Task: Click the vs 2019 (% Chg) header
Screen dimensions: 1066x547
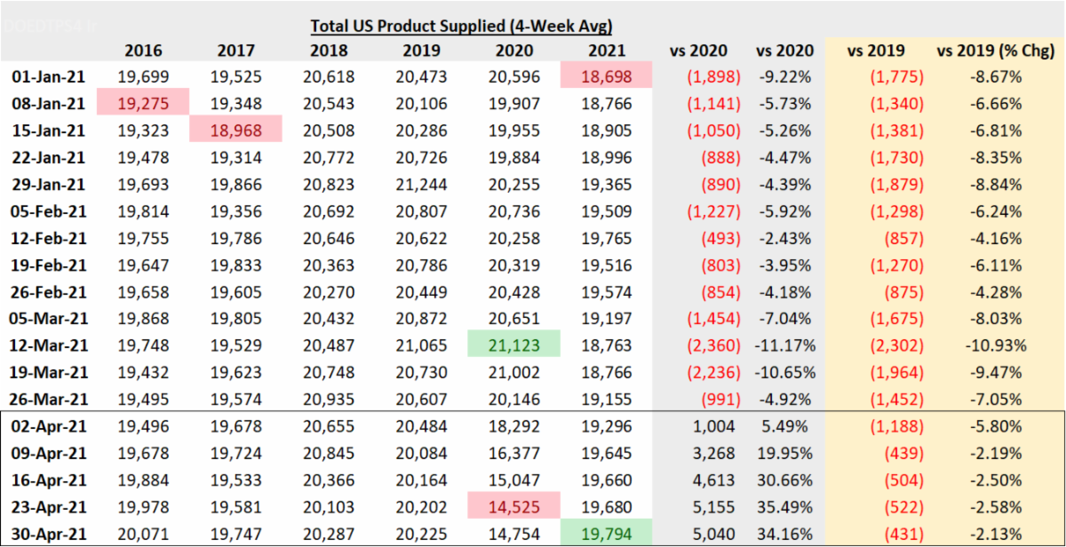Action: click(x=995, y=51)
